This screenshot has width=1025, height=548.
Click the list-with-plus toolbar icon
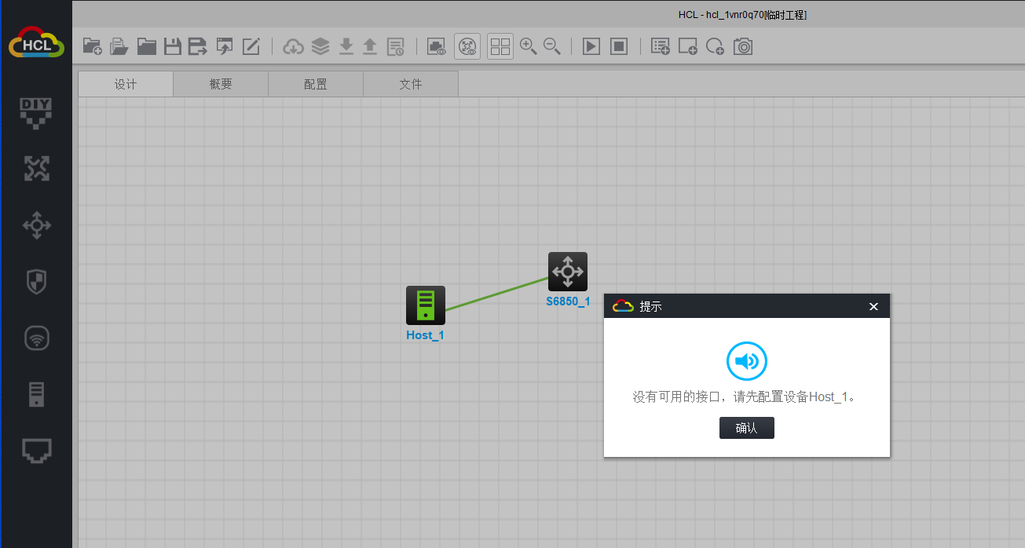(661, 46)
